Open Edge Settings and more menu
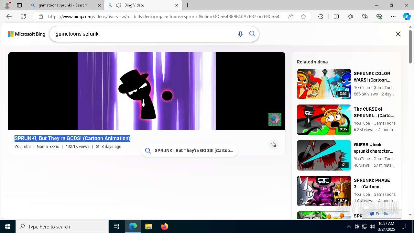The height and width of the screenshot is (233, 414). [x=393, y=17]
